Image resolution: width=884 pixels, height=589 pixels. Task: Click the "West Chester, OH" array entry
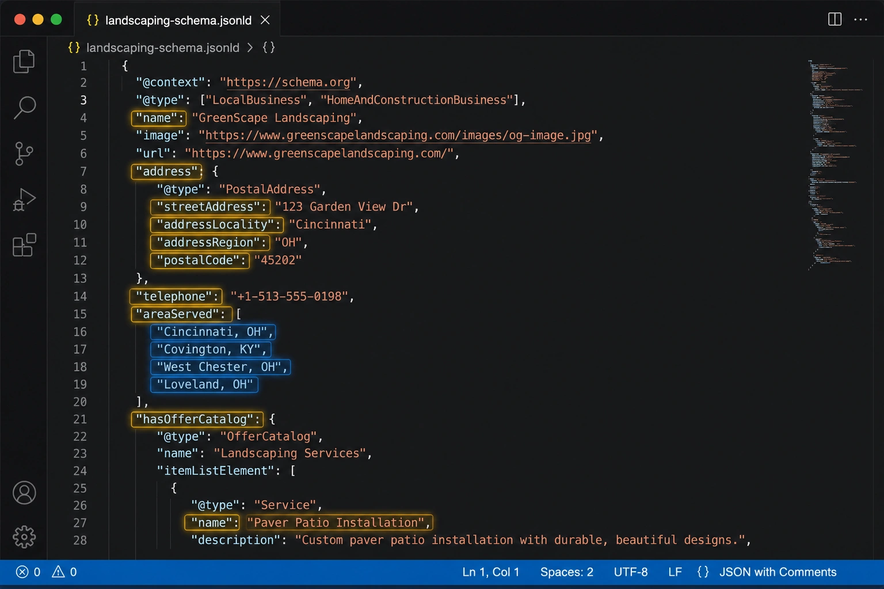[220, 367]
